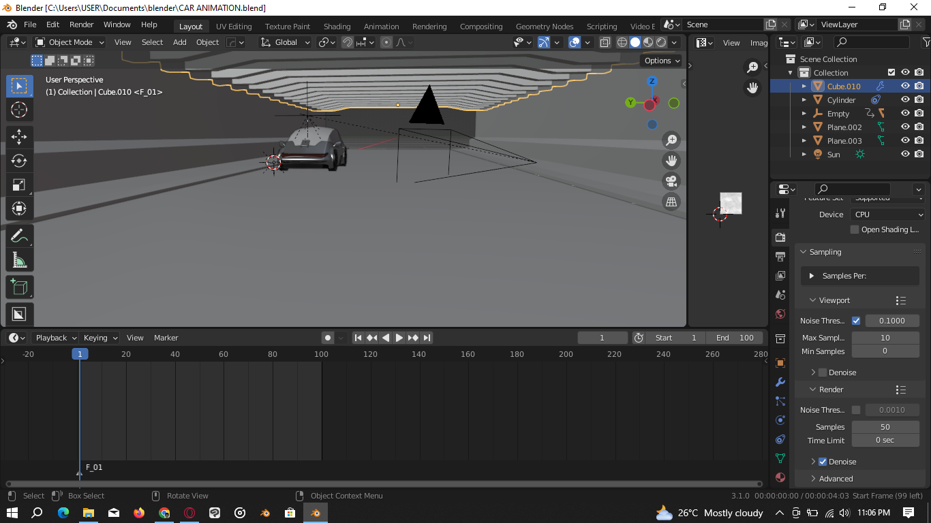
Task: Open the View Layer properties tab
Action: 780,275
